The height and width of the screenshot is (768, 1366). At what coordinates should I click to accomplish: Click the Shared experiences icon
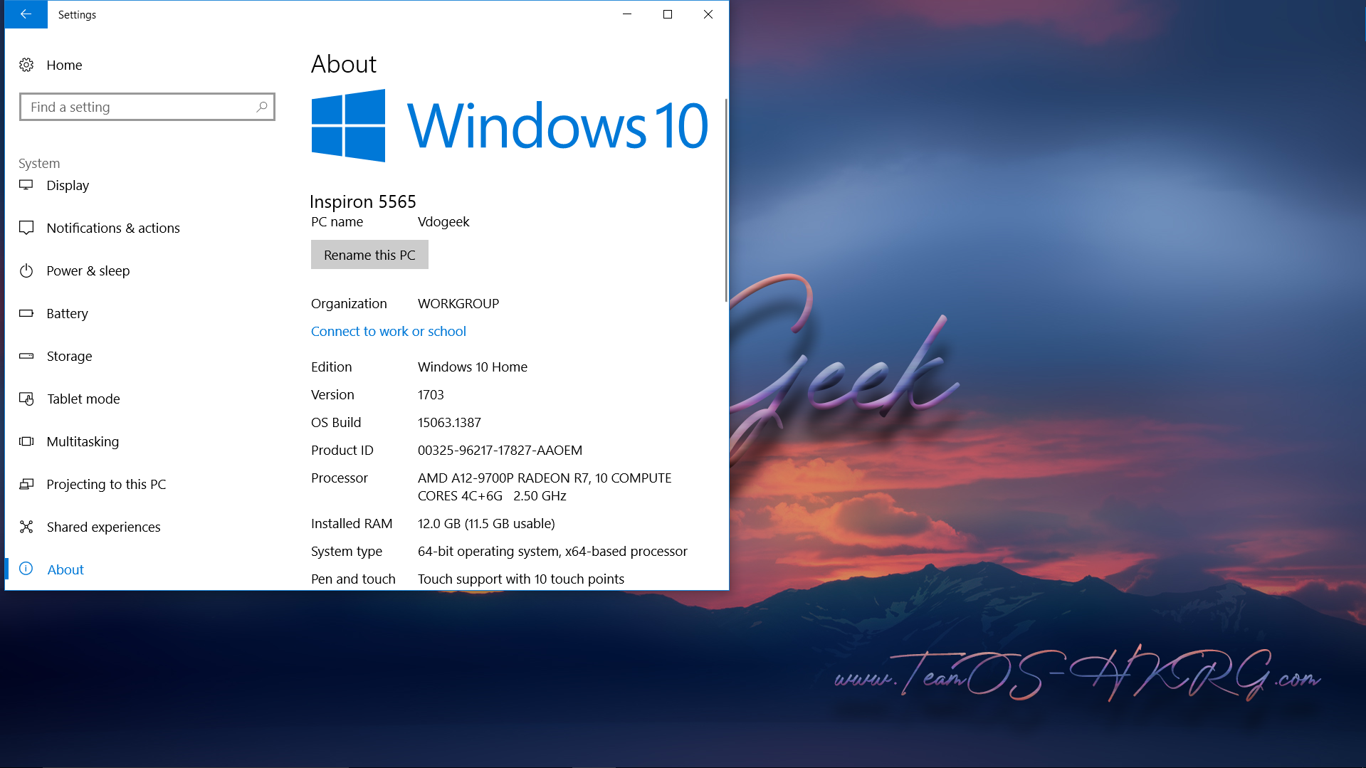tap(26, 527)
